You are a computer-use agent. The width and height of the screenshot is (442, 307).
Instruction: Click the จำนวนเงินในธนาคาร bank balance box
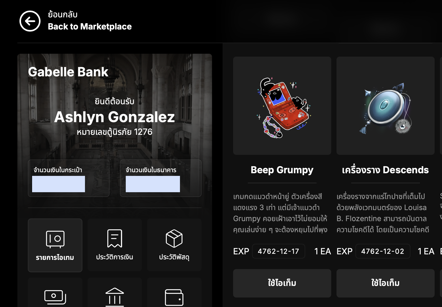161,178
